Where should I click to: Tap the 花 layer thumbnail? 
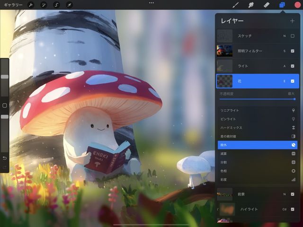[x=224, y=81]
